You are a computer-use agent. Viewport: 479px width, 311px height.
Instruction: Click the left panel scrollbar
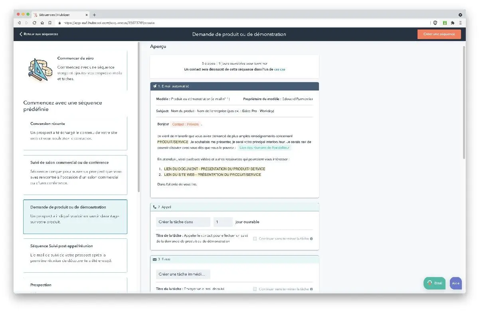point(139,117)
